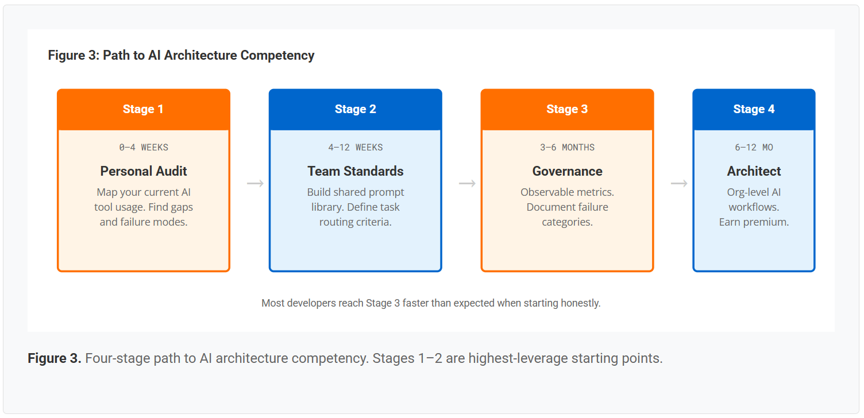
Task: Click the 3–6 MONTHS duration label
Action: (568, 148)
